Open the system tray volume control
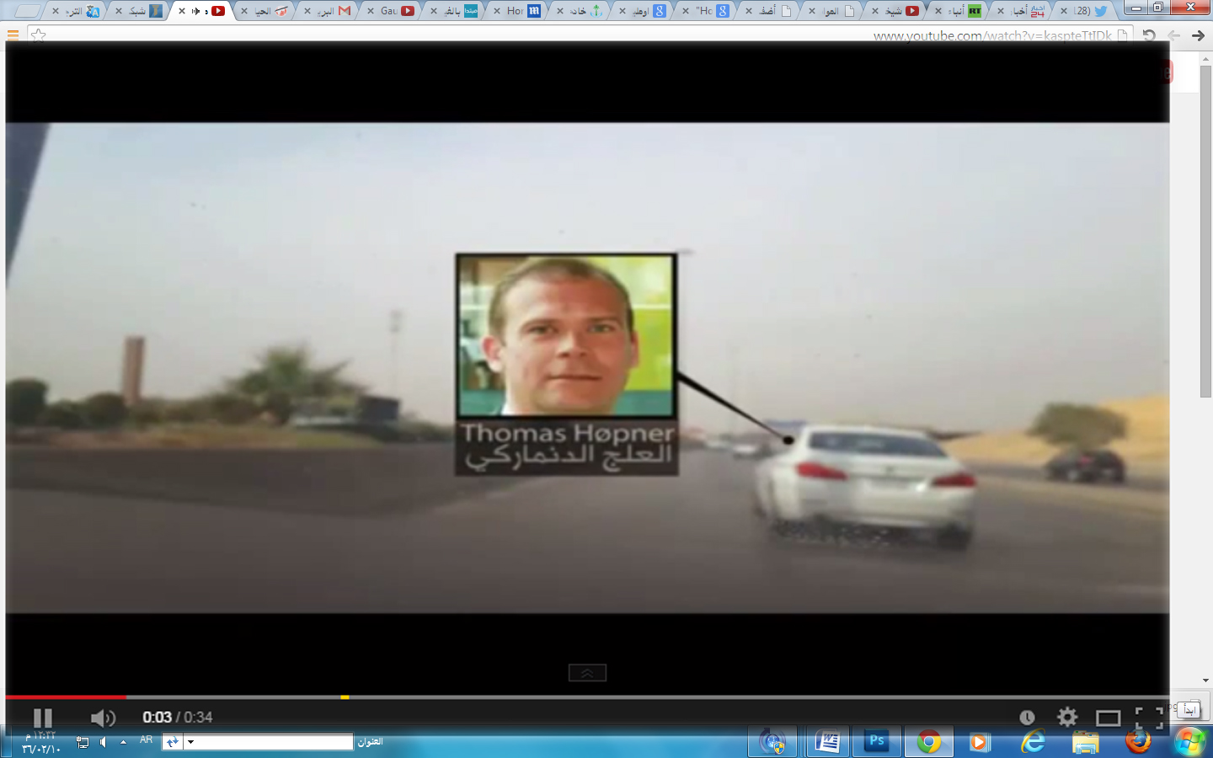This screenshot has height=758, width=1213. (x=103, y=742)
